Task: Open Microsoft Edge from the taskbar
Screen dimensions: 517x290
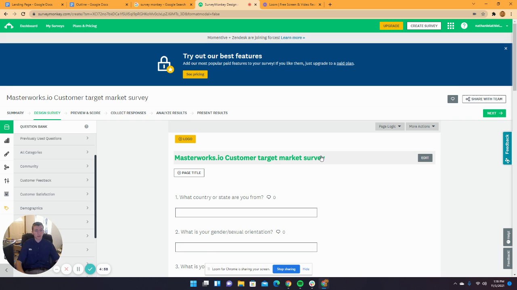Action: pyautogui.click(x=277, y=284)
